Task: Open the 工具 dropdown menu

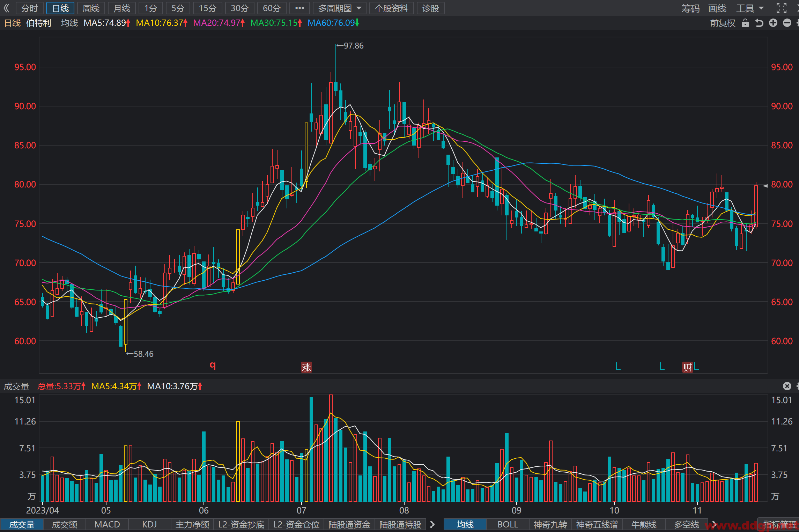Action: click(x=750, y=8)
